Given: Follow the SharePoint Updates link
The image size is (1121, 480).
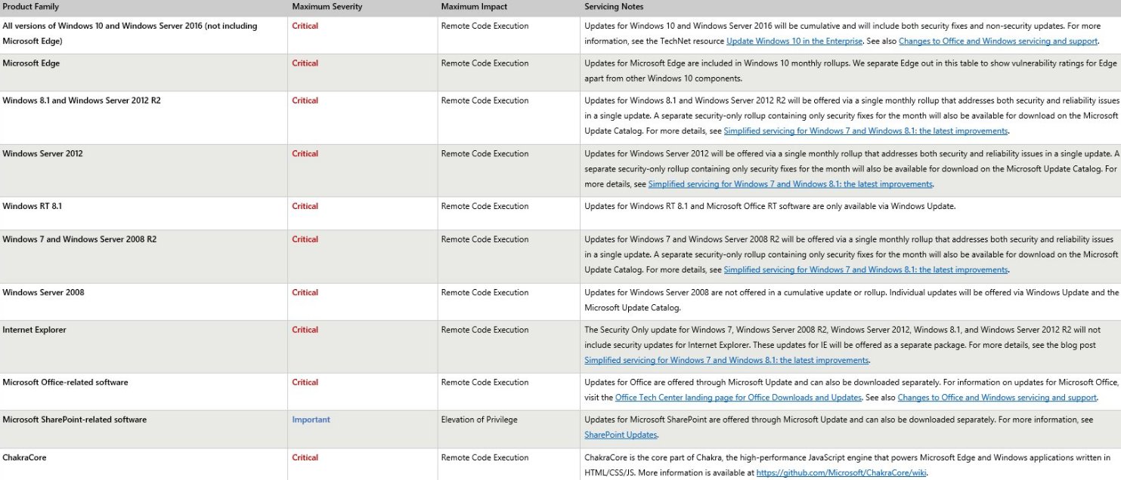Looking at the screenshot, I should (621, 435).
